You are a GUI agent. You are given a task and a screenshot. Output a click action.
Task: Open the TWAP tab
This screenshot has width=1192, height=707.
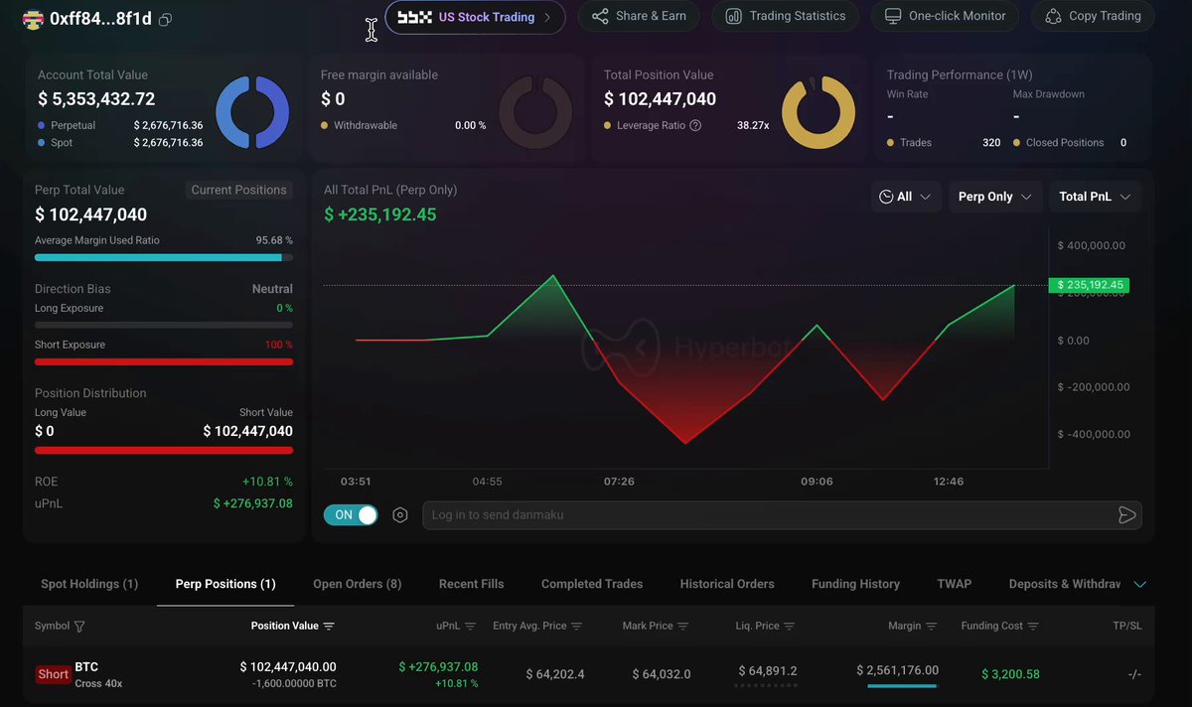(955, 584)
